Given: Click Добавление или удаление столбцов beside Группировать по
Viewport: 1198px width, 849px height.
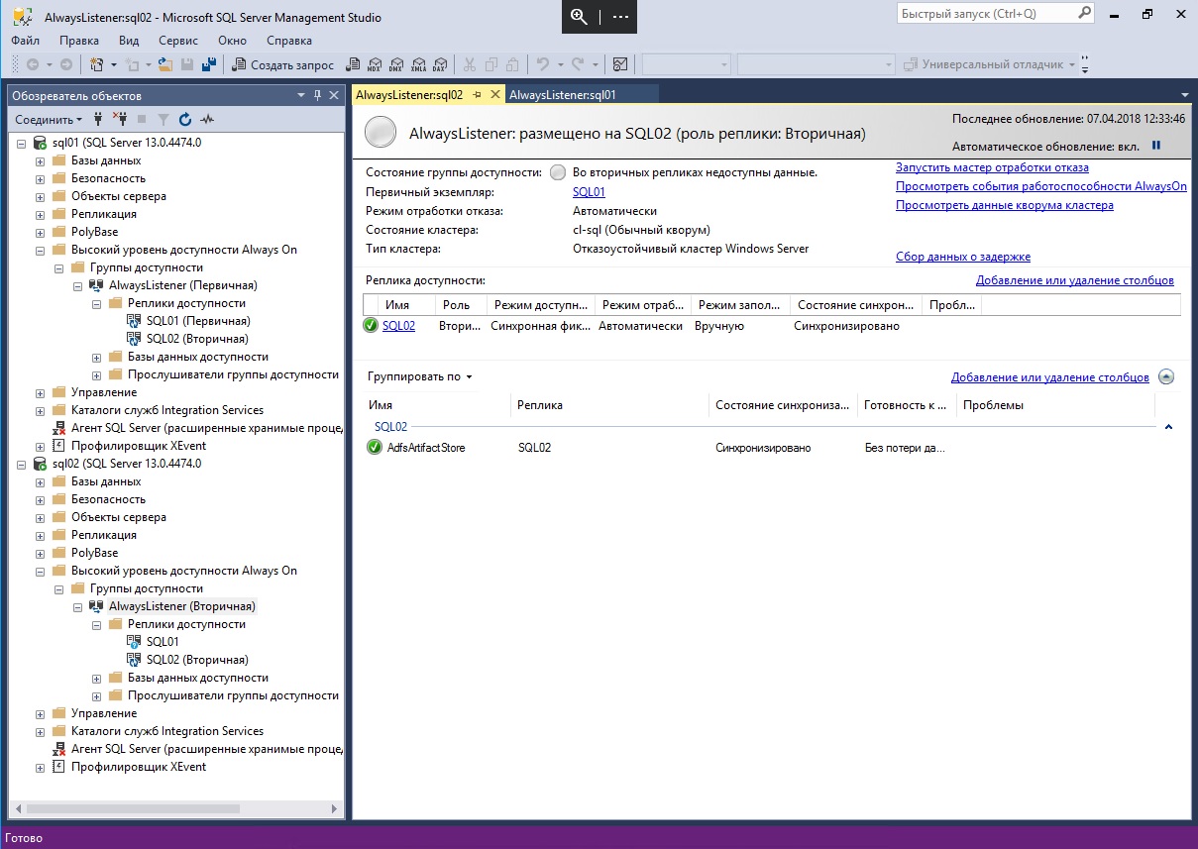Looking at the screenshot, I should click(x=1050, y=377).
